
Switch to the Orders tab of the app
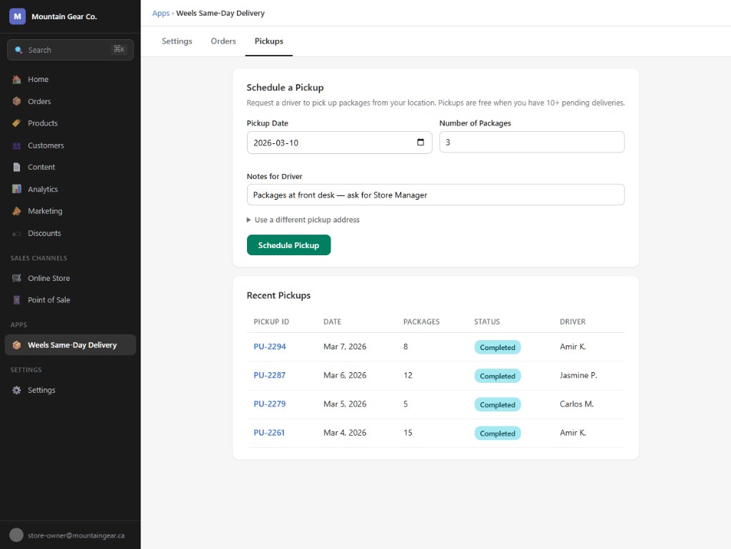click(223, 41)
